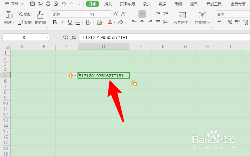Toggle bold formatting
This screenshot has width=250, height=156.
pyautogui.click(x=55, y=22)
